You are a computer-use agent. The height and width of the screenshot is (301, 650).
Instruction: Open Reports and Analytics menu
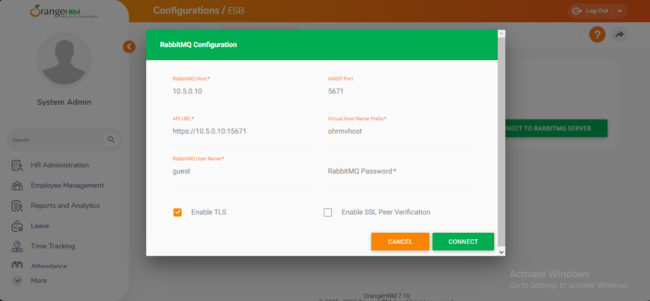[x=65, y=206]
